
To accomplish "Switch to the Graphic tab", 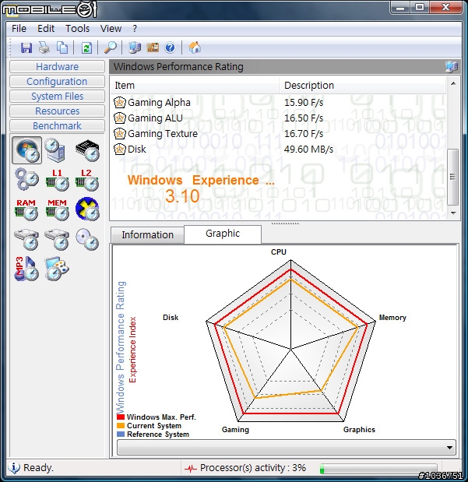I will 223,234.
